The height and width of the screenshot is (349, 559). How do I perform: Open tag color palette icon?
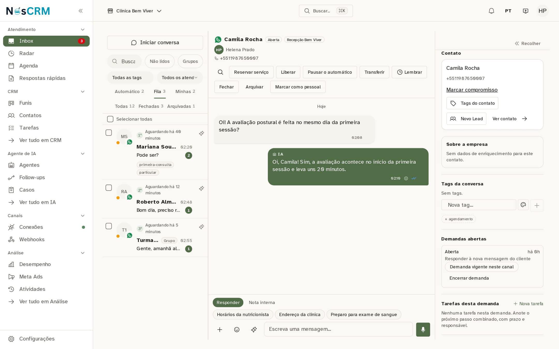pos(523,205)
